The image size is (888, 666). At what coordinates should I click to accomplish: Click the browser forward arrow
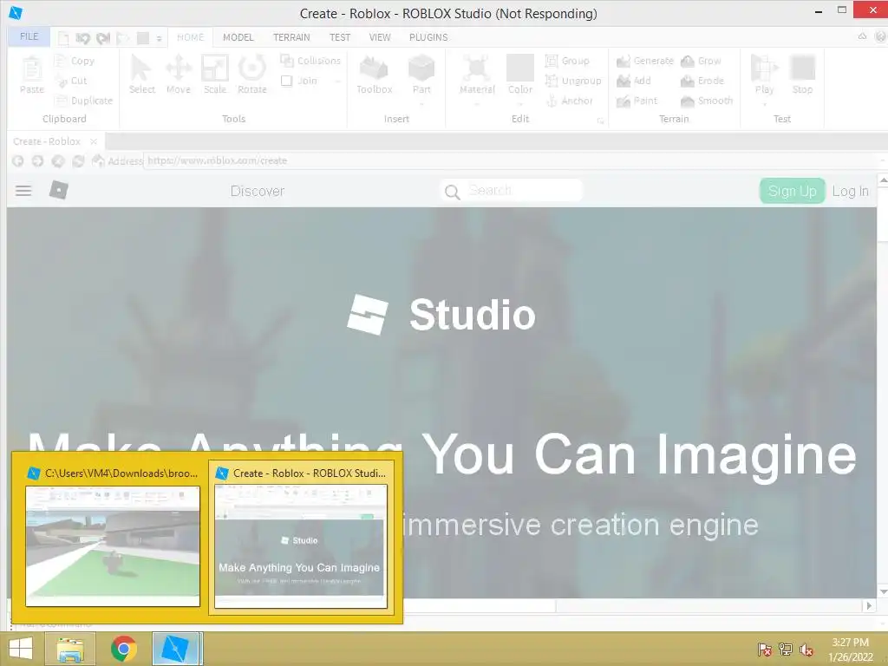(x=37, y=160)
